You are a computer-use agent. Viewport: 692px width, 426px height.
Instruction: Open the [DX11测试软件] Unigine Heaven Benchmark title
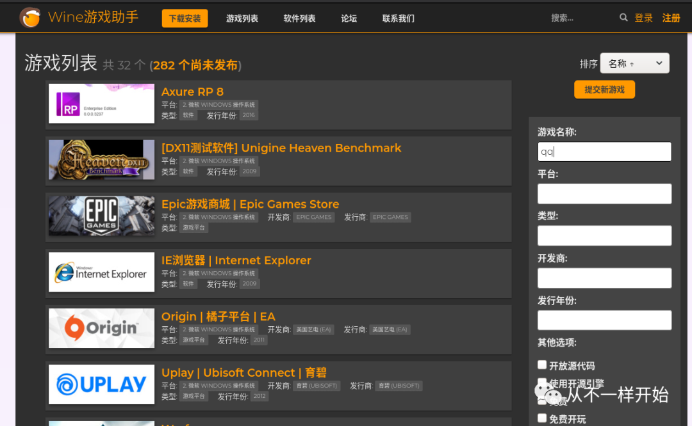tap(281, 148)
